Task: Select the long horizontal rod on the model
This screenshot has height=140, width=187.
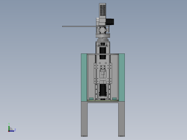Action: coord(79,26)
